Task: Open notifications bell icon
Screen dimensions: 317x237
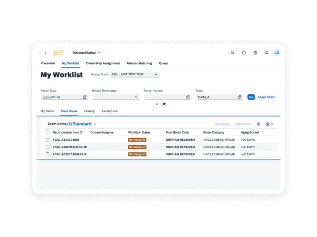Action: click(267, 53)
